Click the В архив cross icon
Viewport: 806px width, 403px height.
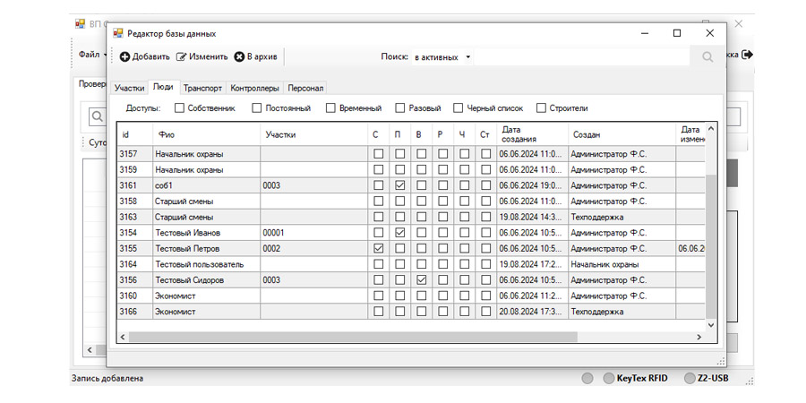(239, 57)
